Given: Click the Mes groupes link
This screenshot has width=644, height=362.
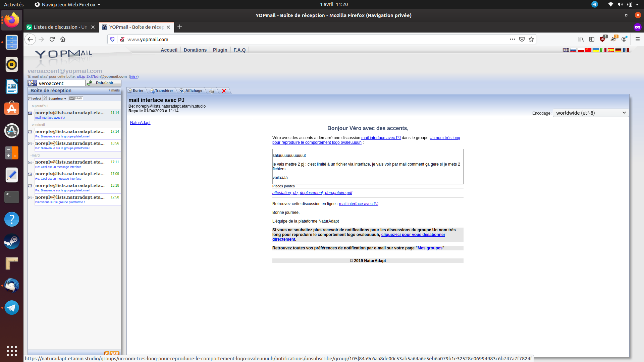Looking at the screenshot, I should click(x=430, y=248).
